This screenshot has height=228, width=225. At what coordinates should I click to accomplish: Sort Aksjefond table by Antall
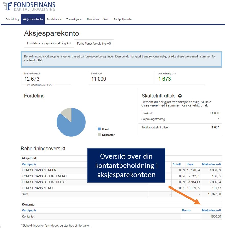pyautogui.click(x=176, y=164)
